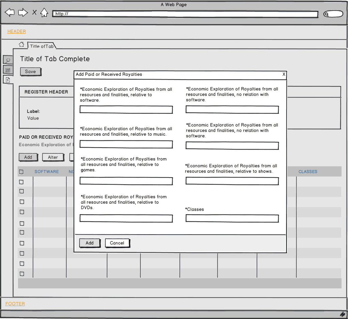This screenshot has height=319, width=348.
Task: Check the sixth table row checkbox
Action: pos(22,232)
